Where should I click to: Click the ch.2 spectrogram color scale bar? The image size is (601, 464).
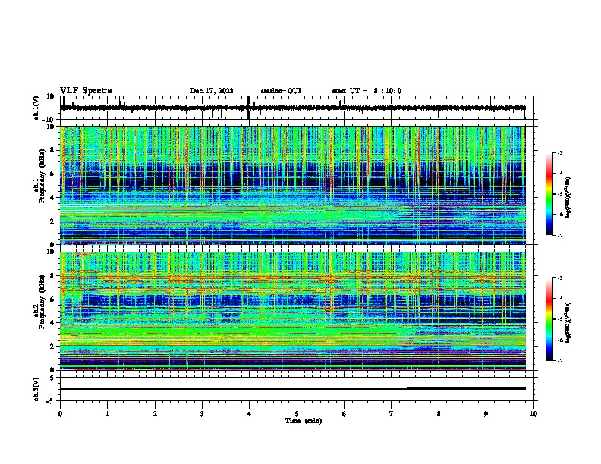point(549,319)
